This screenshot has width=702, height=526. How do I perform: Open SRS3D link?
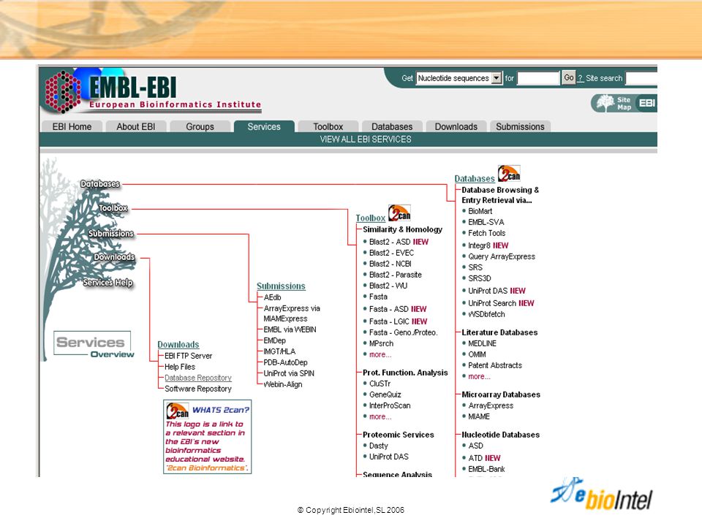(480, 278)
